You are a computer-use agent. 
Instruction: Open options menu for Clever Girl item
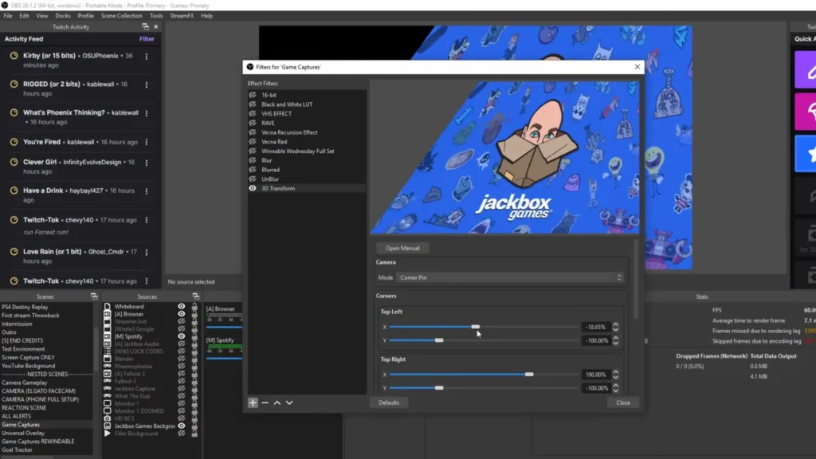pyautogui.click(x=147, y=163)
